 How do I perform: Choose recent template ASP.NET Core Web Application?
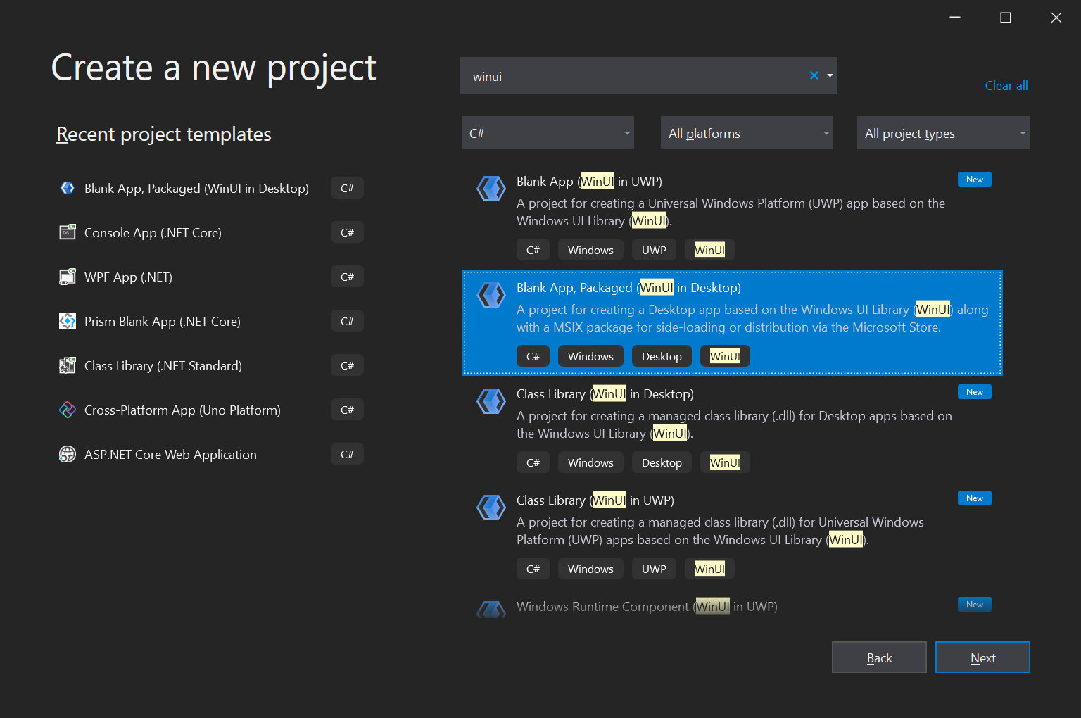click(x=211, y=454)
